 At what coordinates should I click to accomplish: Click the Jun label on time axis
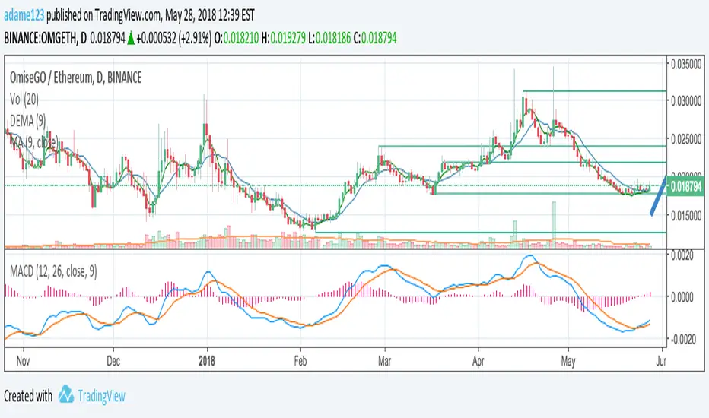[x=662, y=361]
